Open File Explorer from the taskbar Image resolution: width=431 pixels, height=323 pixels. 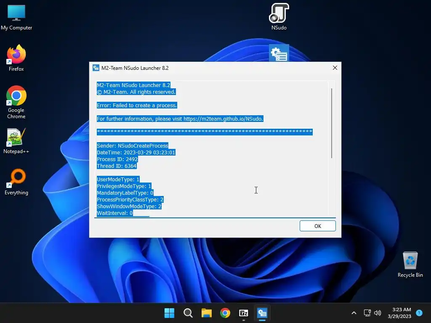pos(206,313)
